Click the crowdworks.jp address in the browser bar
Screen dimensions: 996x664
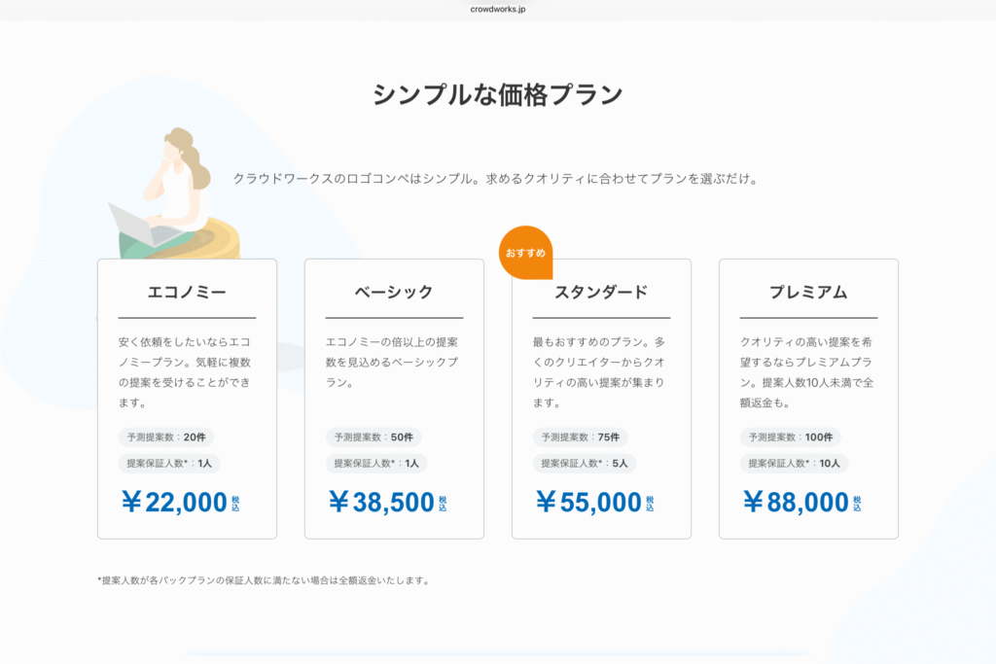[497, 8]
